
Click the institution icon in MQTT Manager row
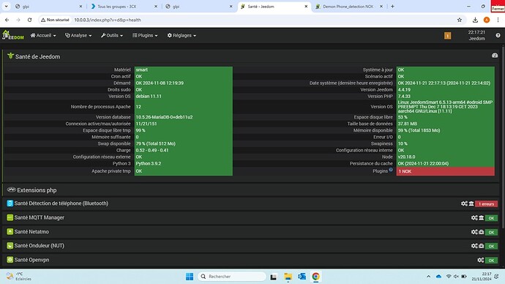[481, 218]
